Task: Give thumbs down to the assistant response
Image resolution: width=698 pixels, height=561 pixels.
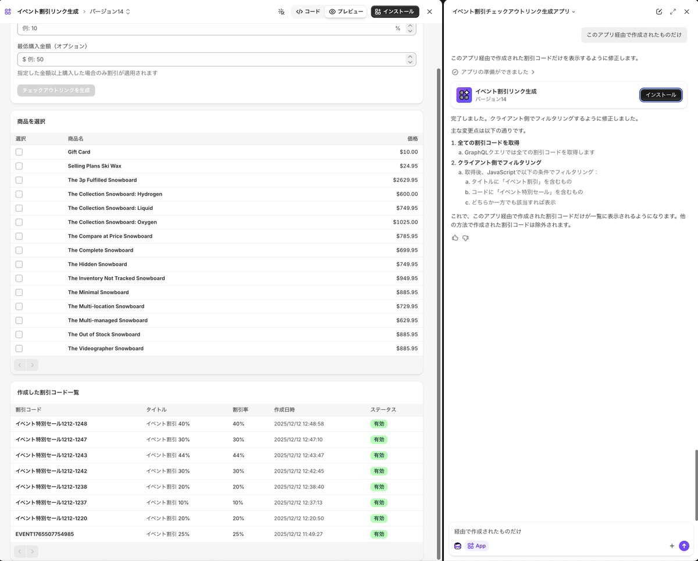Action: point(465,238)
